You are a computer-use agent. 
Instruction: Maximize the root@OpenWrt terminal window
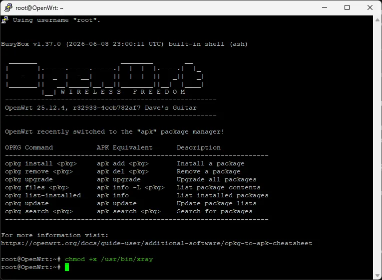347,8
